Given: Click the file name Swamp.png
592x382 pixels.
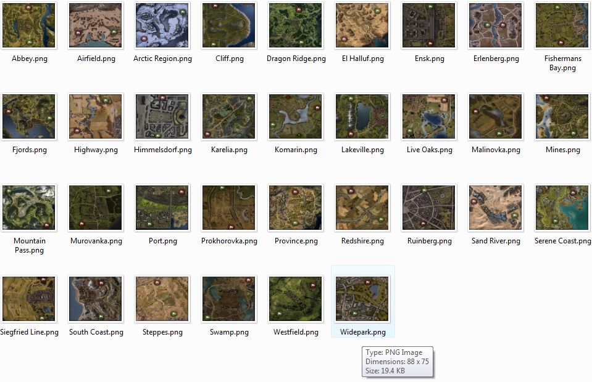Looking at the screenshot, I should pos(229,332).
